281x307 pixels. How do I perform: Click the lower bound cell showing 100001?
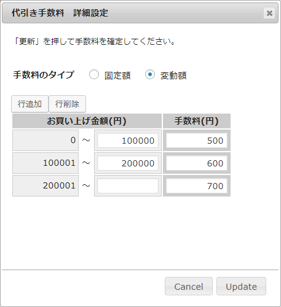(46, 163)
